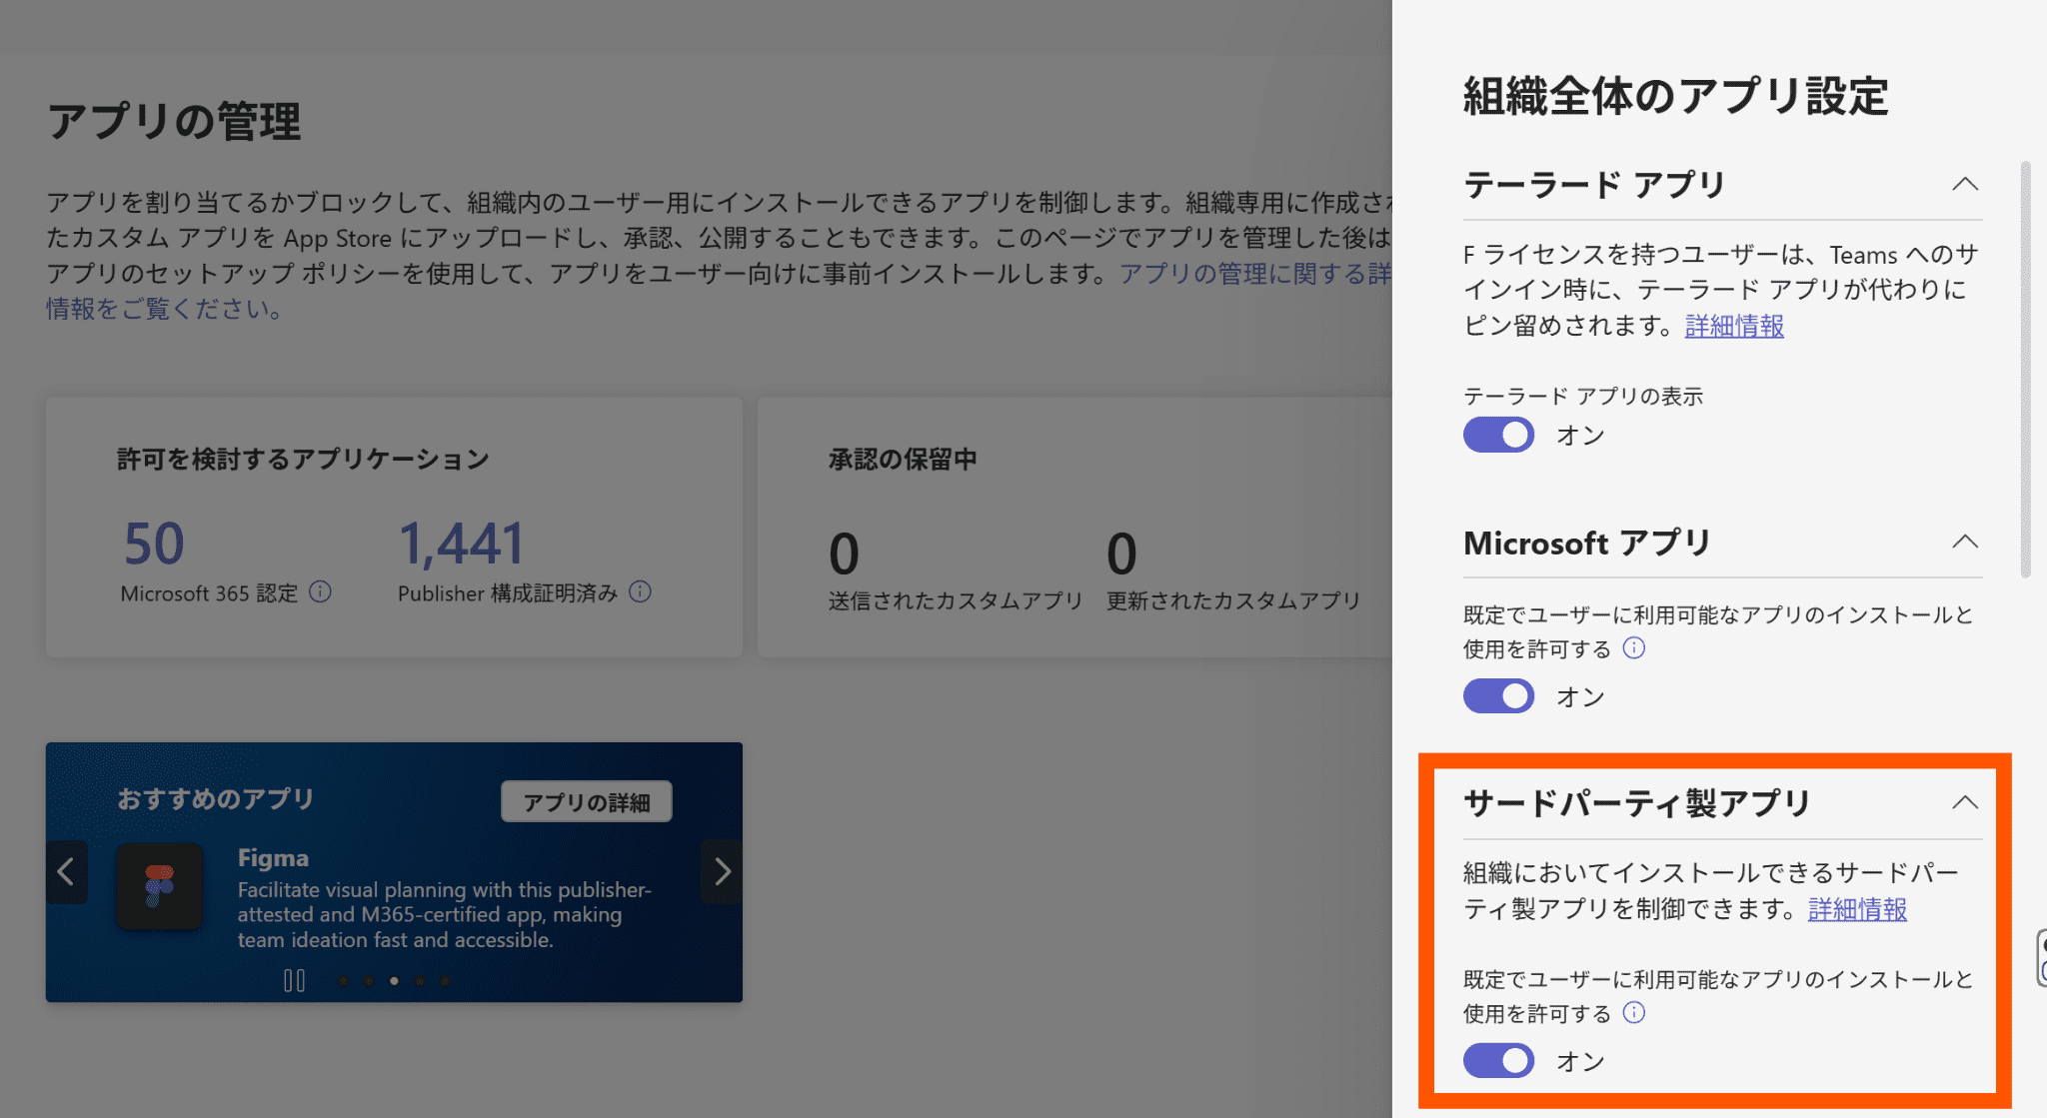Open 詳細情報 link under サードパーティ製アプリ
The width and height of the screenshot is (2047, 1118).
(1857, 909)
